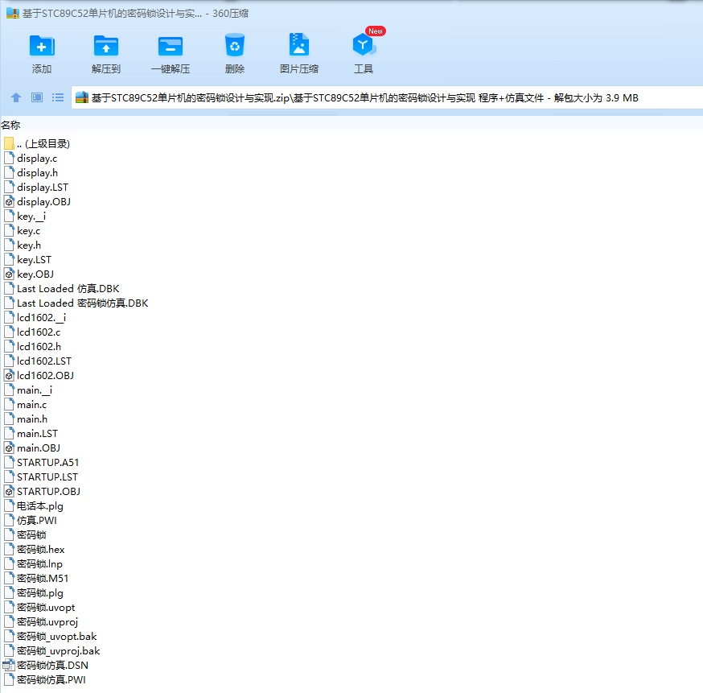
Task: Select file key.c
Action: coord(29,230)
